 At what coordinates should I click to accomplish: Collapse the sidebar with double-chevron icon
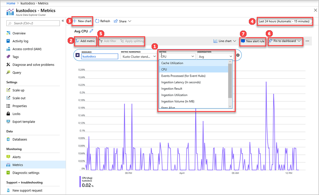63,21
